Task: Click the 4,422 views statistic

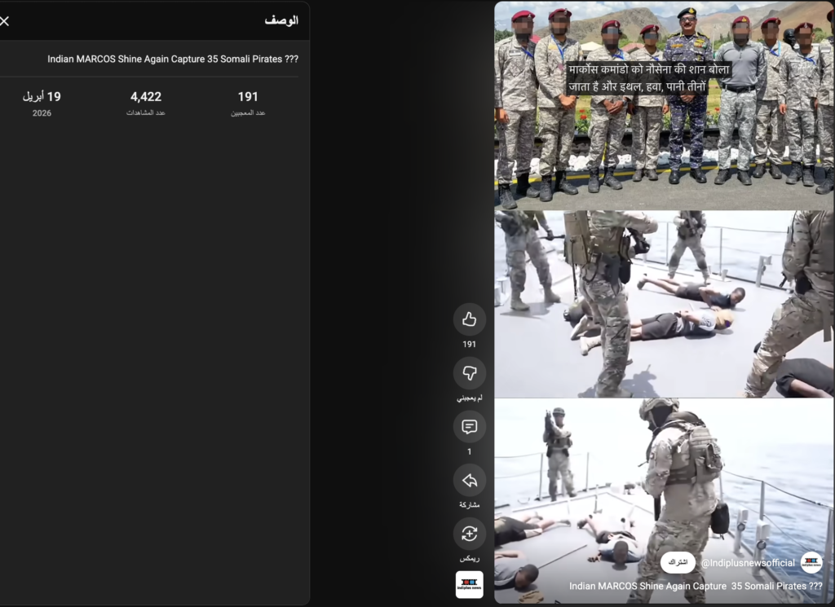Action: (146, 97)
